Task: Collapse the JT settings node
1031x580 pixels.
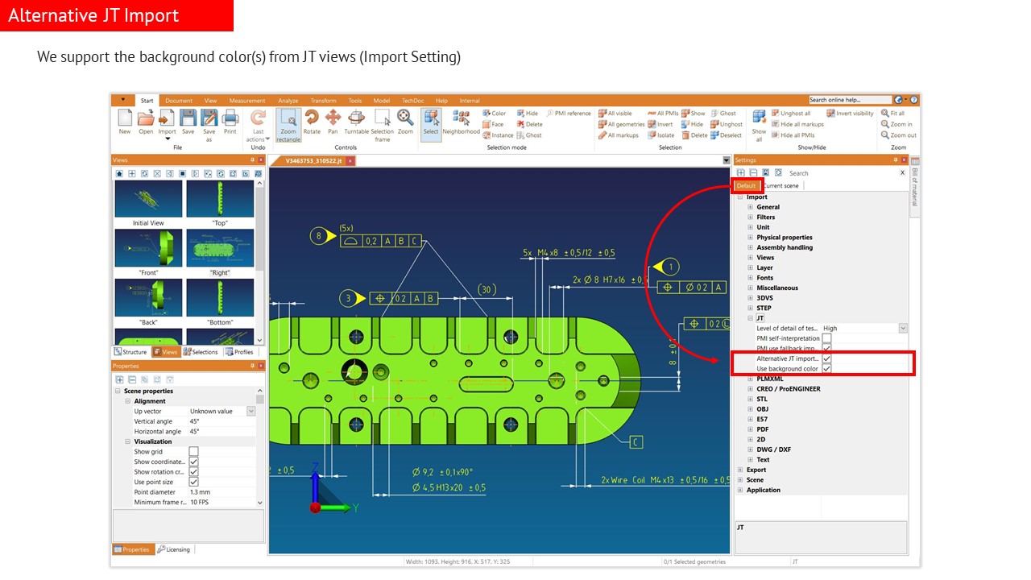Action: [x=750, y=318]
